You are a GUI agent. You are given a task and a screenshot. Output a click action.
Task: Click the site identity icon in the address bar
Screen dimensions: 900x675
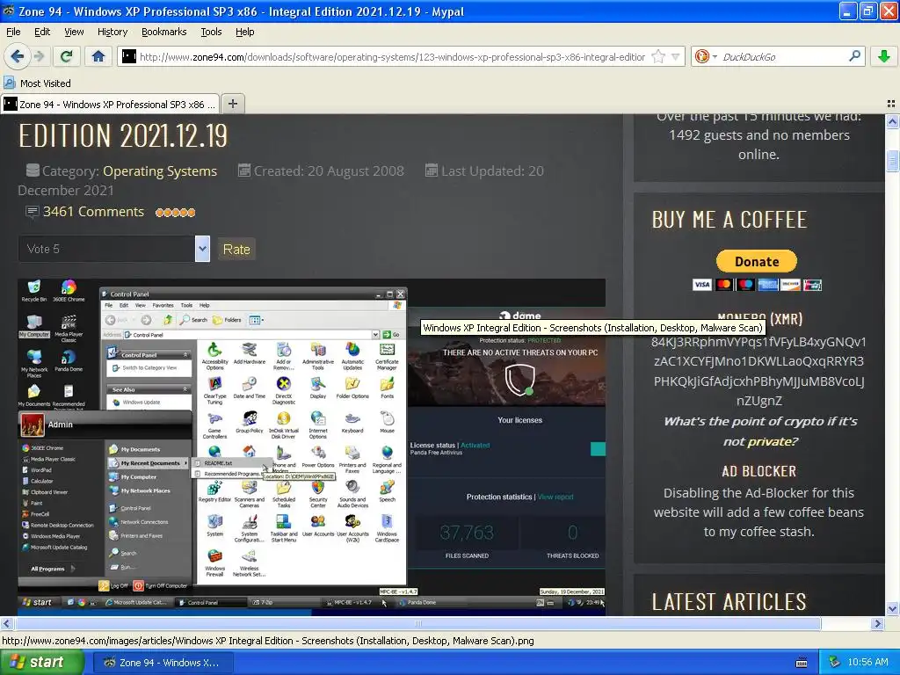tap(129, 56)
